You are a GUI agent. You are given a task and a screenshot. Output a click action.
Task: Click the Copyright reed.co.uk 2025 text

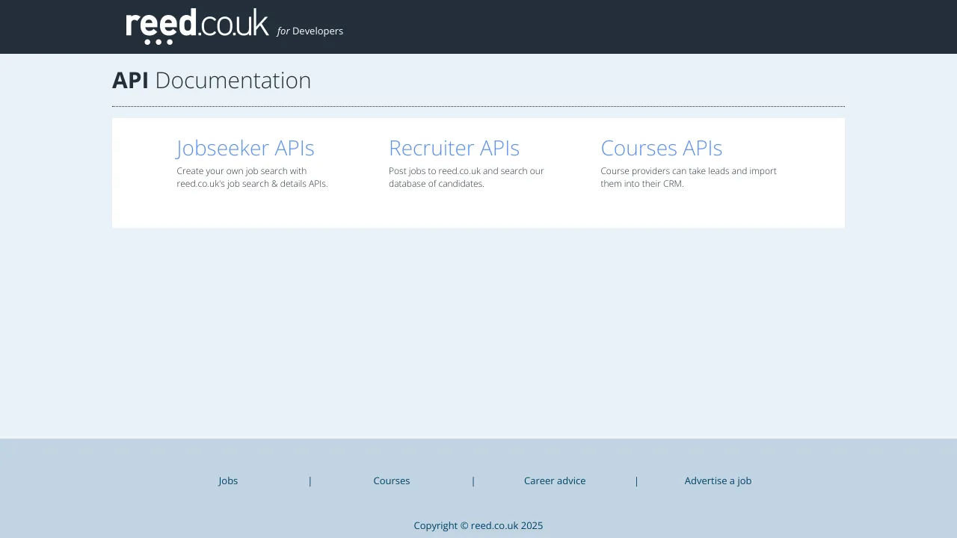click(478, 525)
